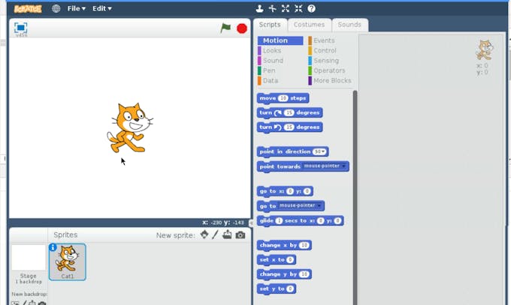Edit degrees value in turn clockwise block
Image resolution: width=511 pixels, height=305 pixels.
click(289, 112)
